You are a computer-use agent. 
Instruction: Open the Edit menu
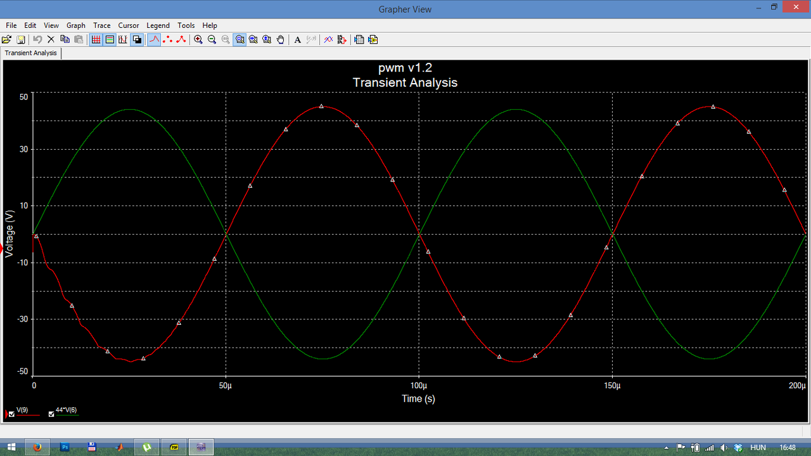(x=30, y=25)
